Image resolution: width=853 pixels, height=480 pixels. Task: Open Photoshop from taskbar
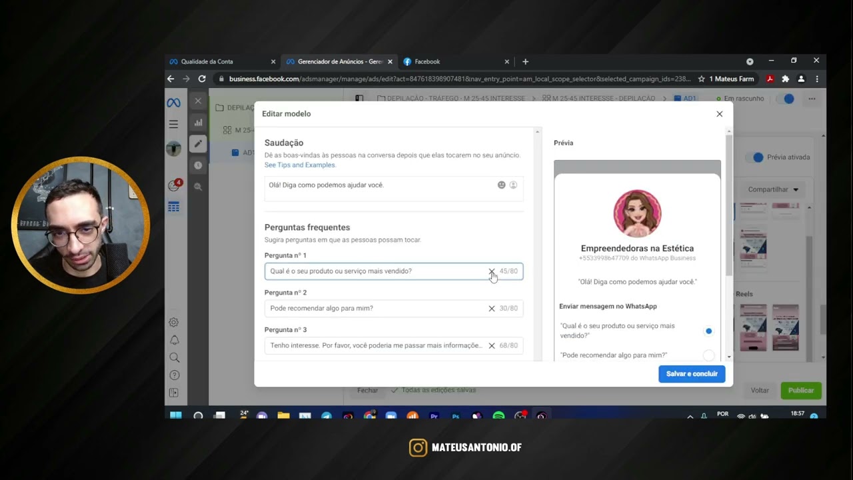[456, 416]
